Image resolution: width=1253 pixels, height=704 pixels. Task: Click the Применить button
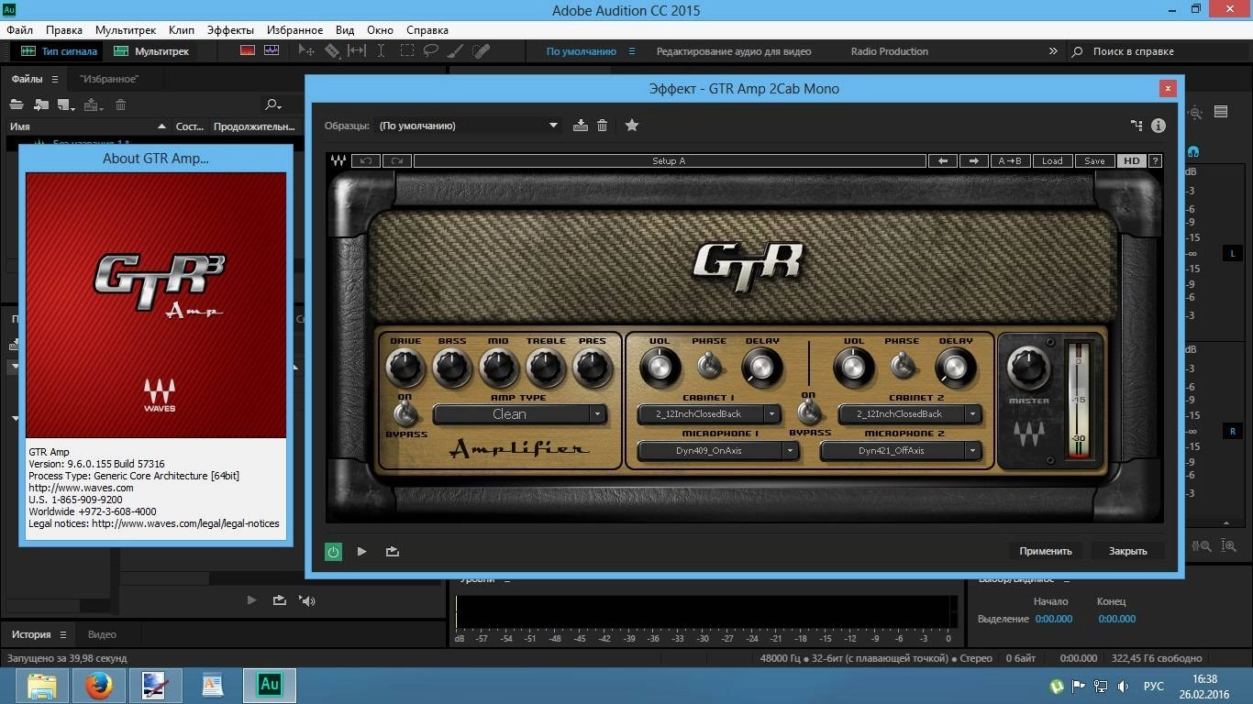1046,551
